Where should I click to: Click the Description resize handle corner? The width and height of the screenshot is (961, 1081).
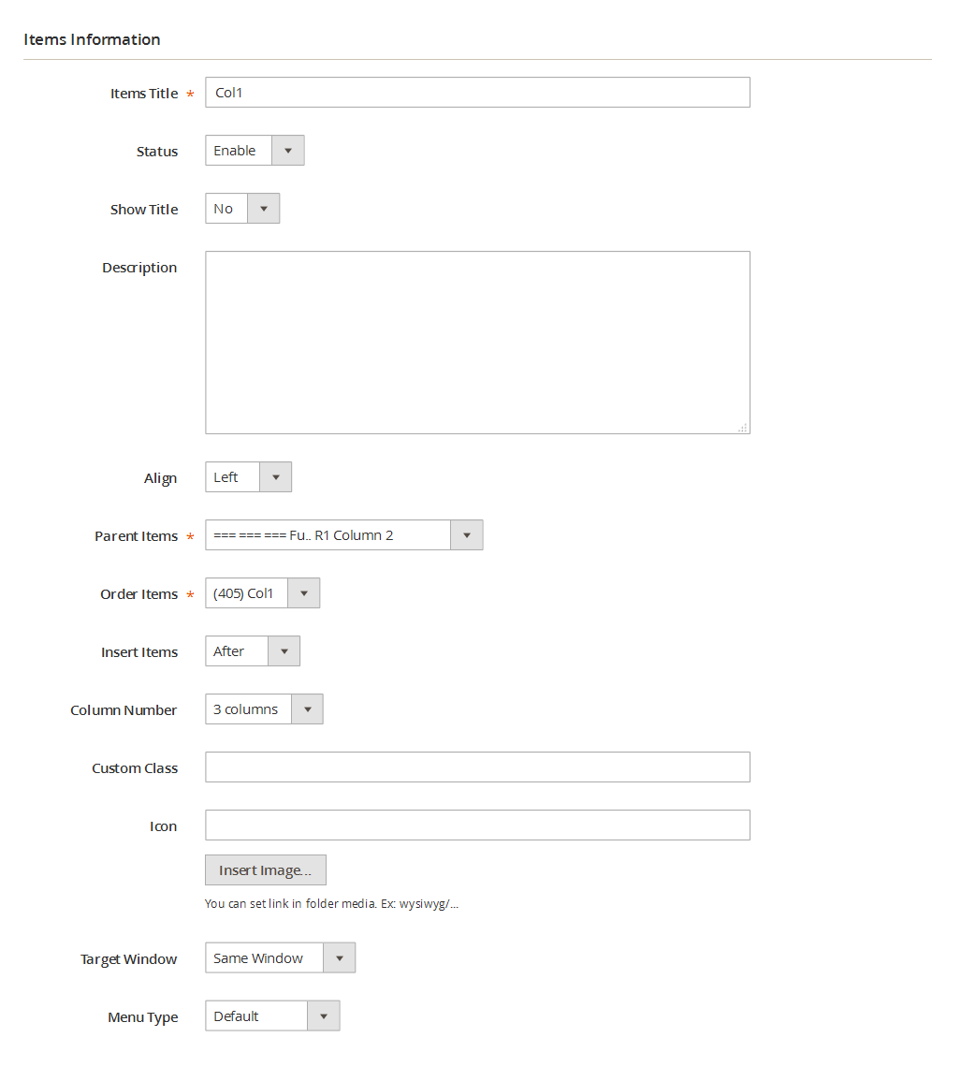click(x=742, y=428)
